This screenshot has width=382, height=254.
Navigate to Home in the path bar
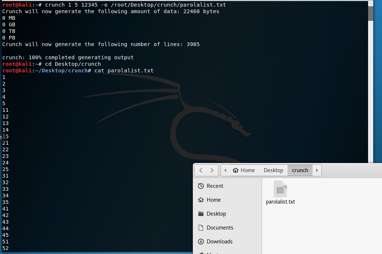tap(244, 170)
